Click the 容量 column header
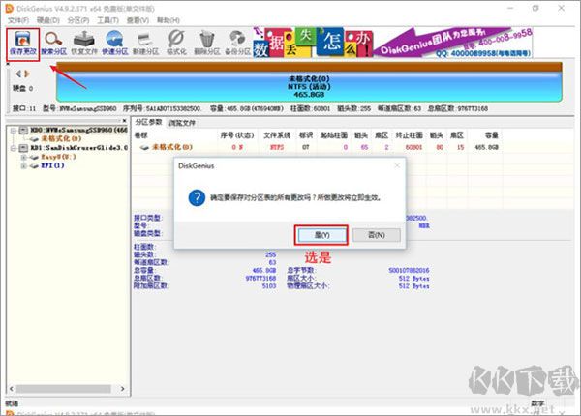Screen dimensions: 581x416 491,135
